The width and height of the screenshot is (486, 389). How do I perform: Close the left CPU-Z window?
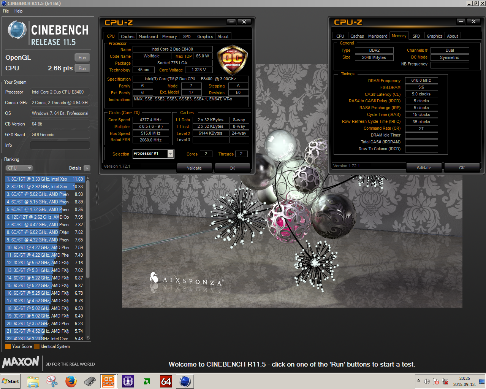(244, 22)
